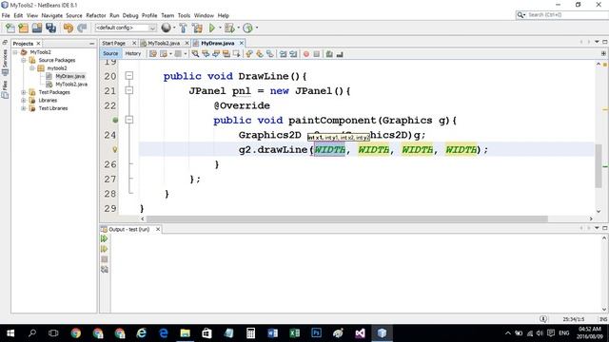The image size is (609, 342).
Task: Click the Redo toolbar icon
Action: 82,28
